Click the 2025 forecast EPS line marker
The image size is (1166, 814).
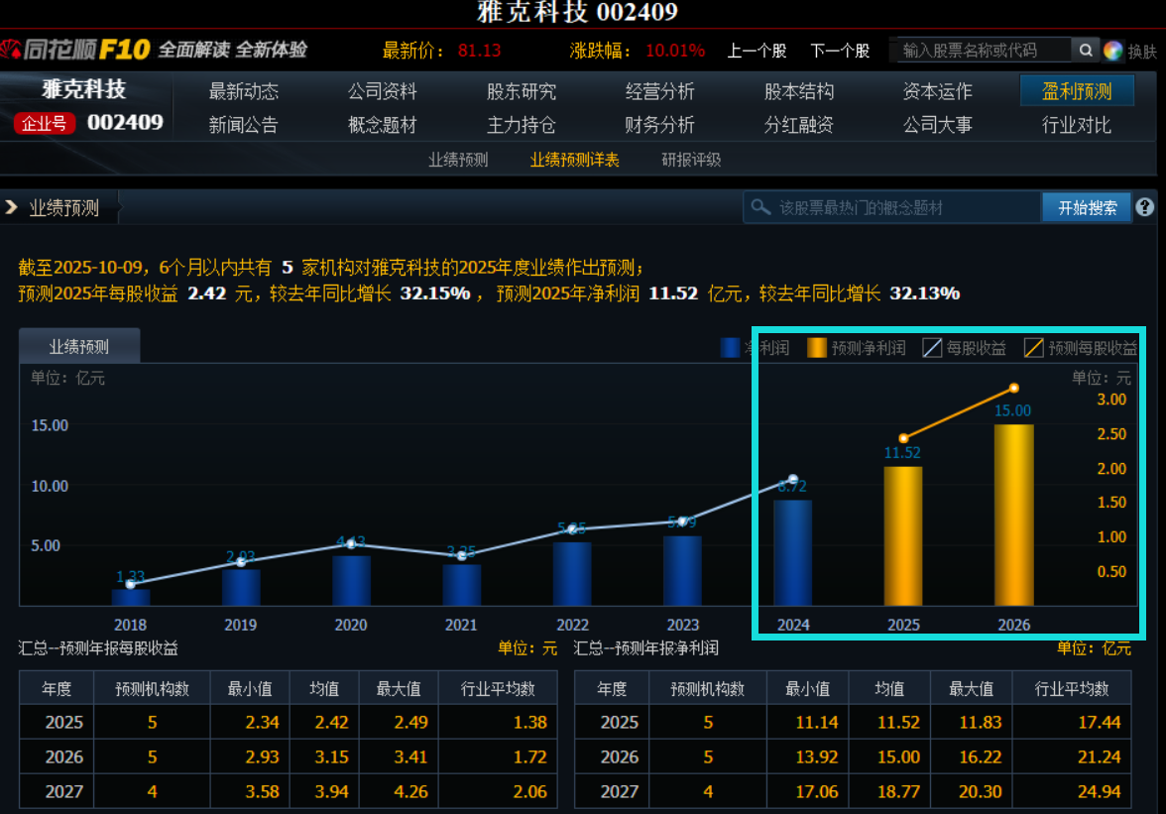(903, 438)
